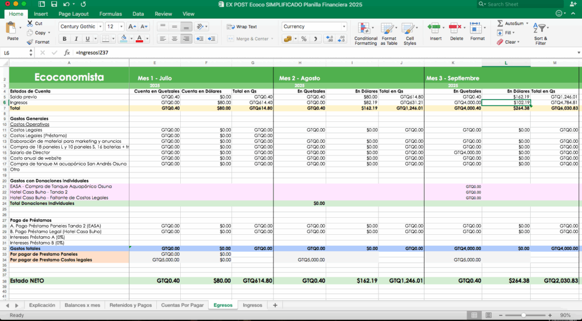Toggle Wrap Text for the cell
Image resolution: width=582 pixels, height=321 pixels.
(242, 27)
